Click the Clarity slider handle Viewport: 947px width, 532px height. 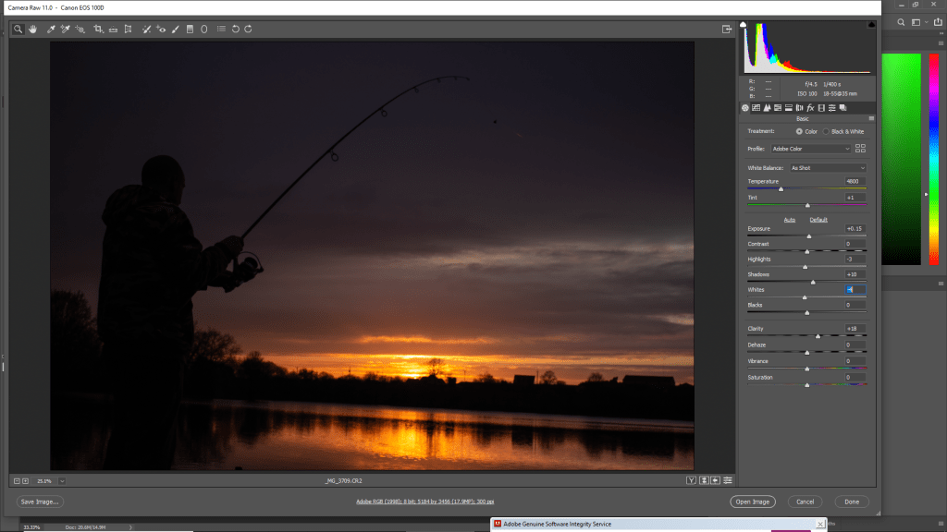(x=818, y=336)
